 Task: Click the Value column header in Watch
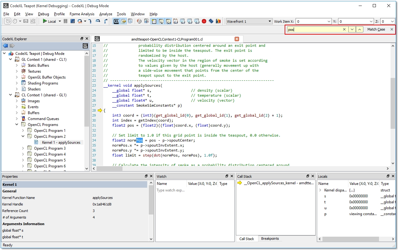pos(202,184)
